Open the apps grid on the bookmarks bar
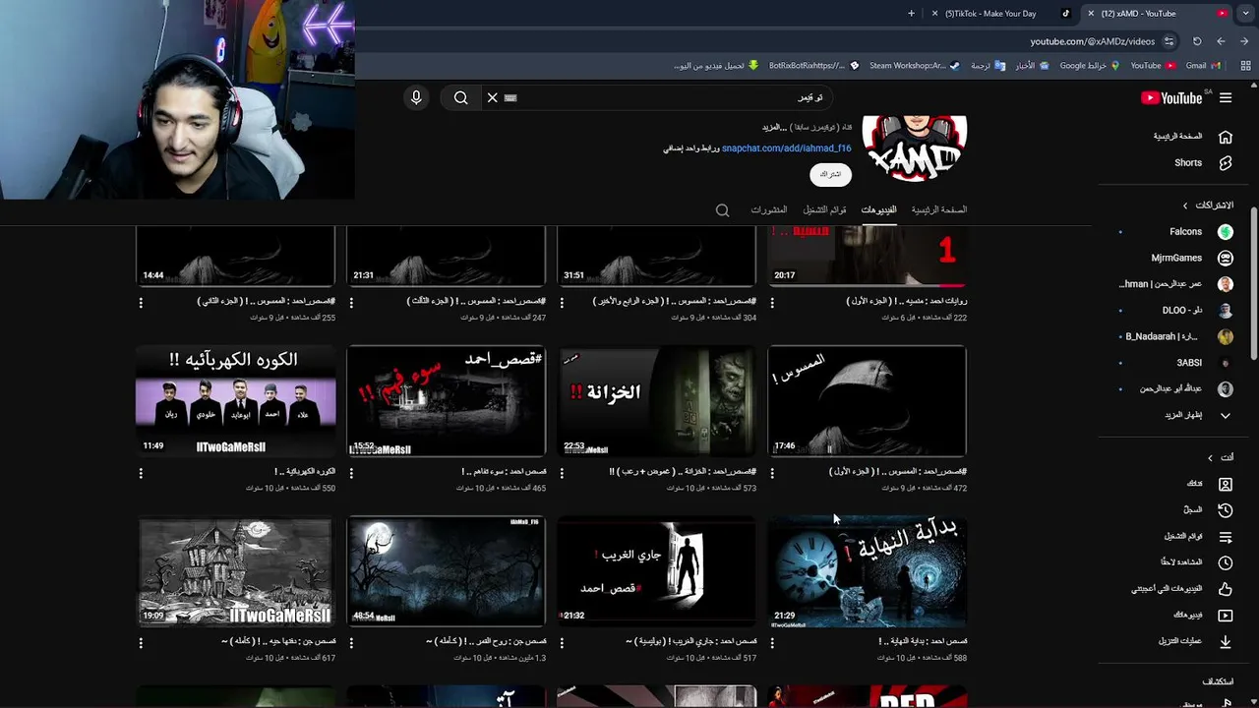 pos(1245,66)
